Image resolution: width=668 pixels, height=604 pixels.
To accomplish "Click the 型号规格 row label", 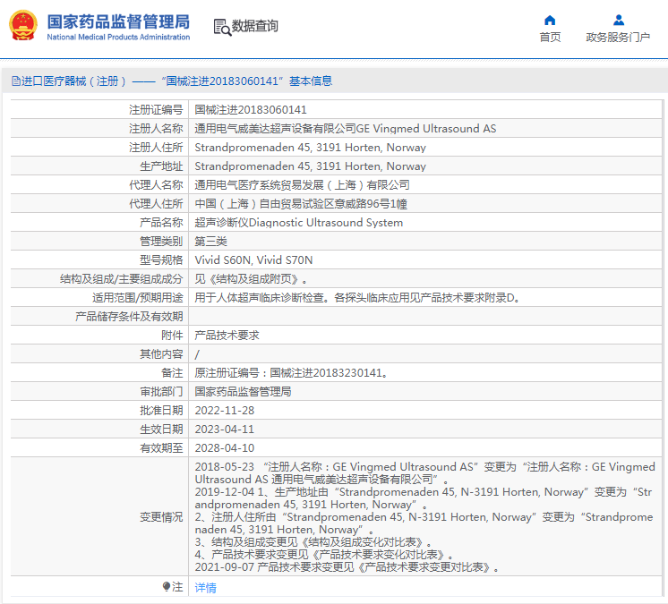I will click(161, 260).
